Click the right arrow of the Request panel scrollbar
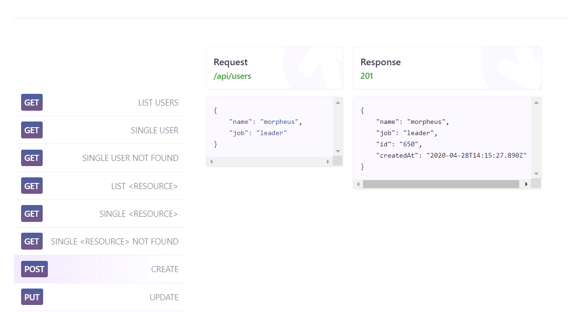 (328, 161)
